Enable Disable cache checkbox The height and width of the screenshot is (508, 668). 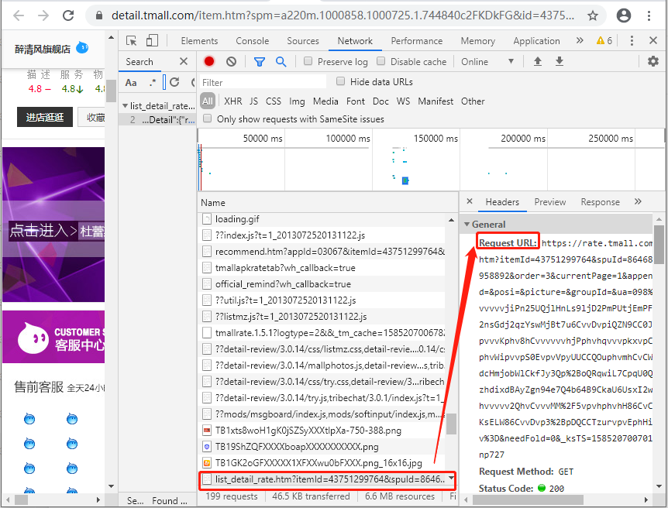pos(380,61)
